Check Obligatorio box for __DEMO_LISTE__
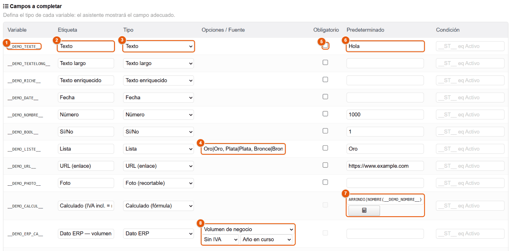Viewport: 511px width, 251px height. click(325, 148)
